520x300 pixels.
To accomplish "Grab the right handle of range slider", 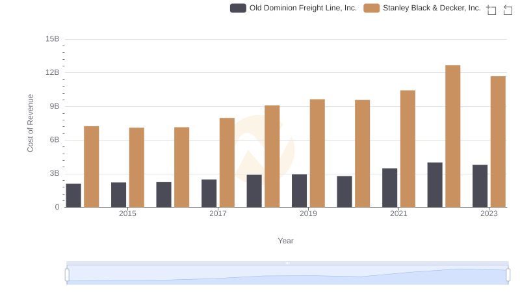I will click(508, 275).
